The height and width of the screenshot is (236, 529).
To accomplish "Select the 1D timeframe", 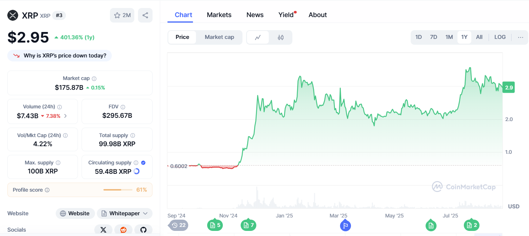I will click(x=418, y=37).
